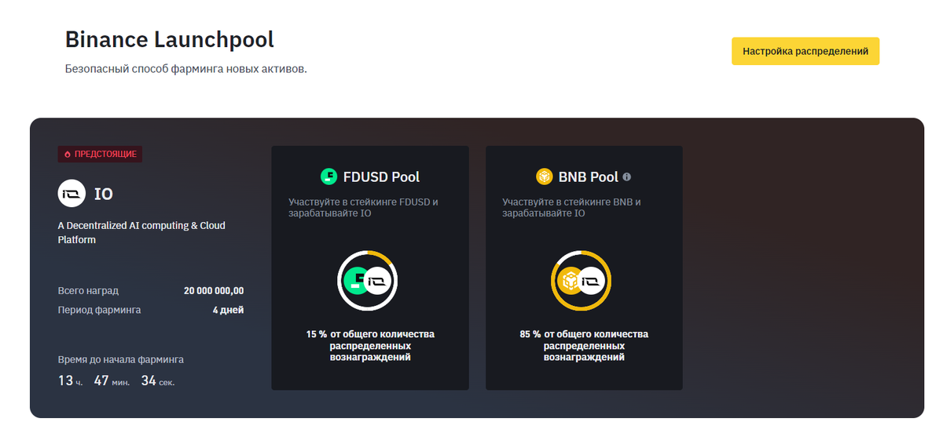Click the FDUSD staking description text

coord(363,208)
